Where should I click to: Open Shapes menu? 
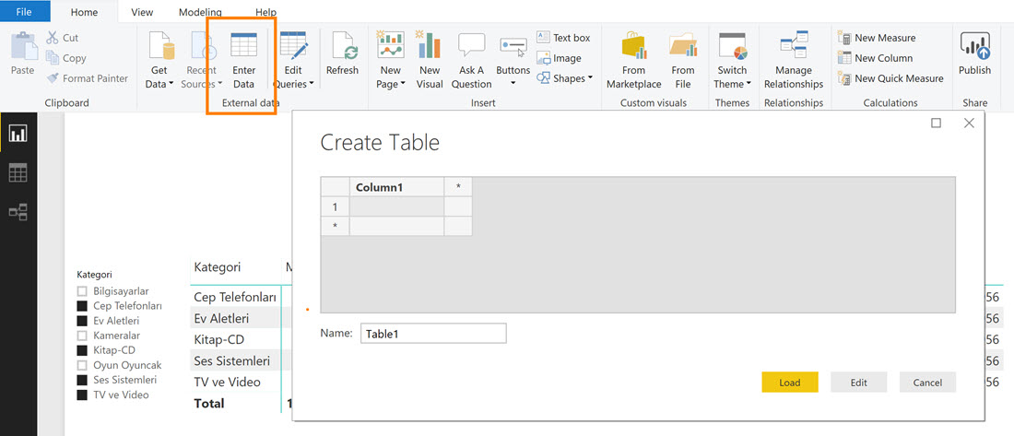(x=564, y=78)
